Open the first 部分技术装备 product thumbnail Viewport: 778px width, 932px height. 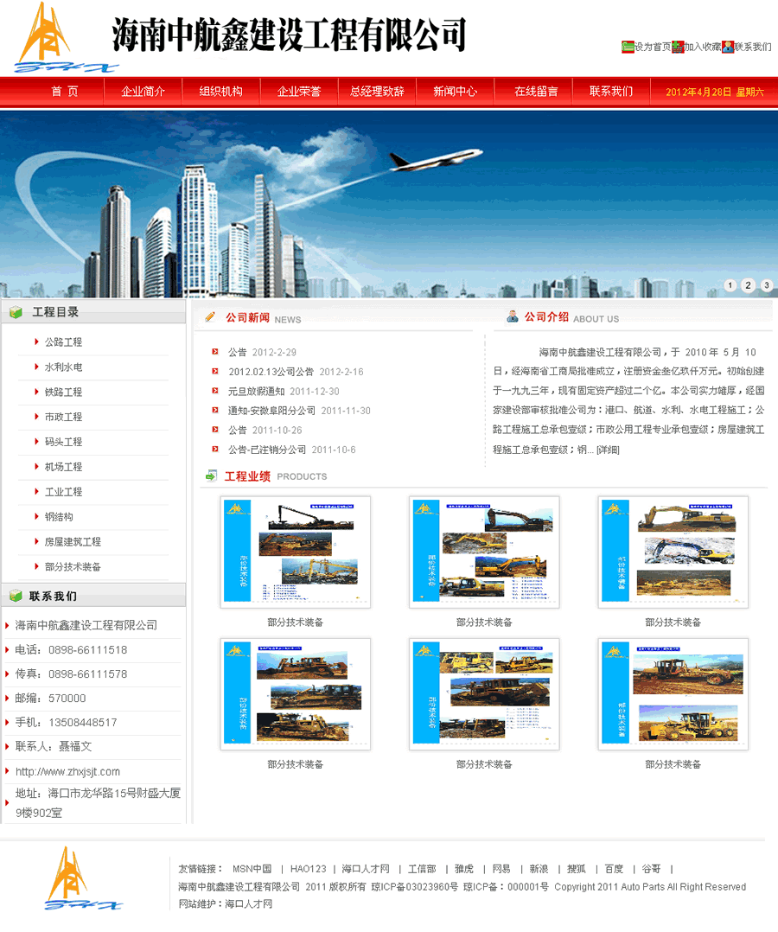click(296, 551)
